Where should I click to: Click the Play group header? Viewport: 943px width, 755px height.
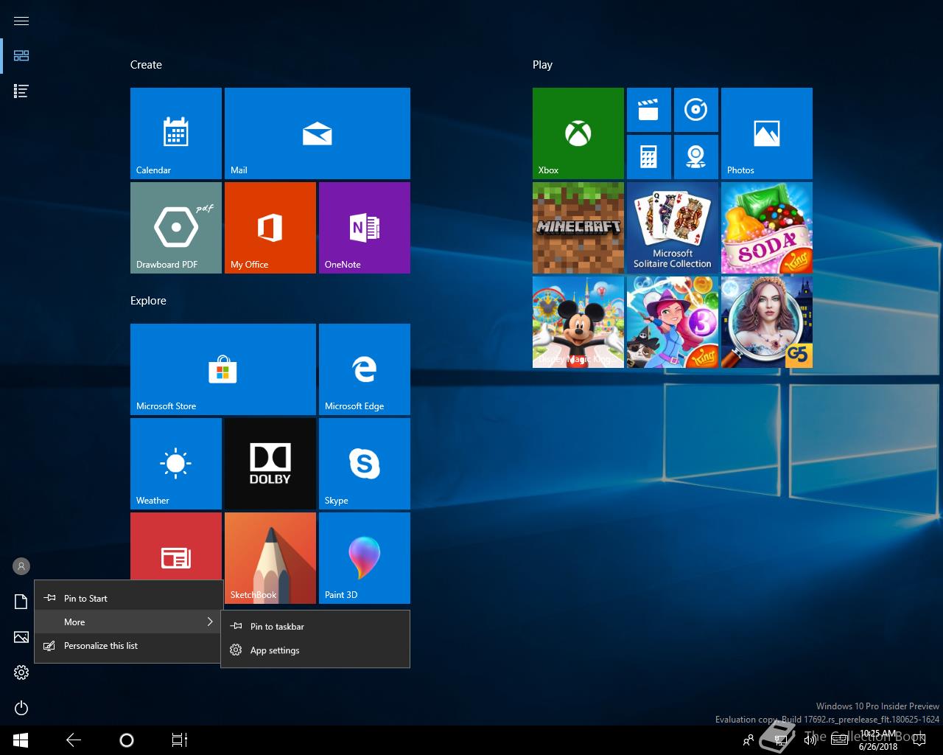tap(542, 65)
